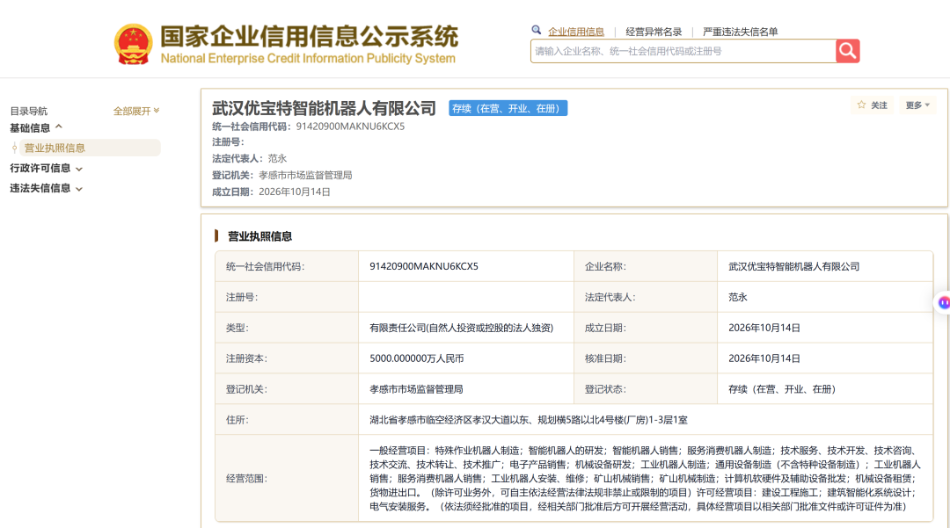Viewport: 950px width, 528px height.
Task: Click the 营业执照信息 section heading
Action: (259, 236)
